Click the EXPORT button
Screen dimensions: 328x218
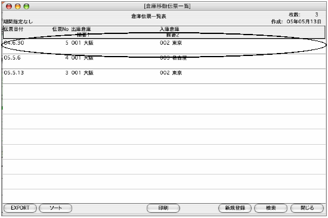[20, 208]
